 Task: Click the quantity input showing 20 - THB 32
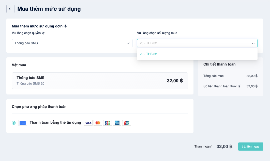[197, 43]
